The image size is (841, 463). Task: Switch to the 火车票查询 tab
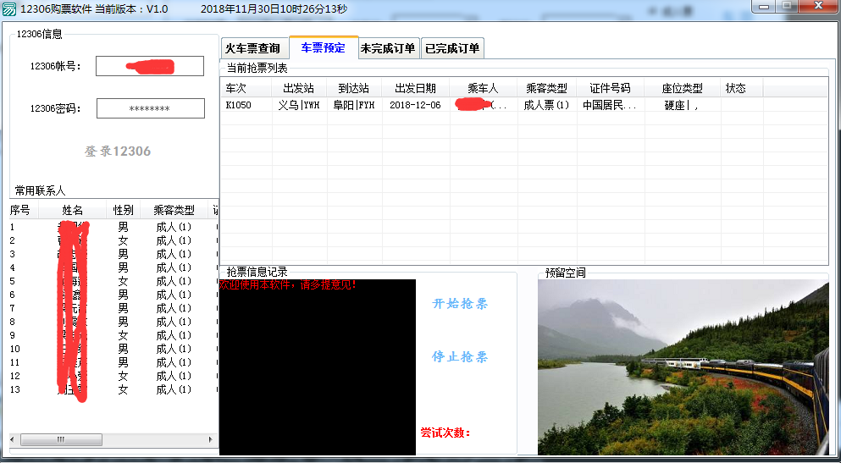pyautogui.click(x=252, y=48)
